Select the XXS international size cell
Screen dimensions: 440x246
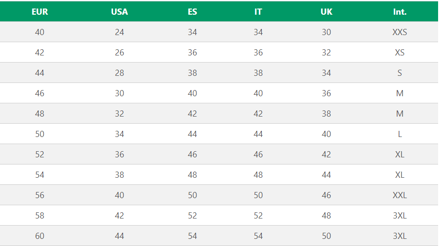pos(400,32)
